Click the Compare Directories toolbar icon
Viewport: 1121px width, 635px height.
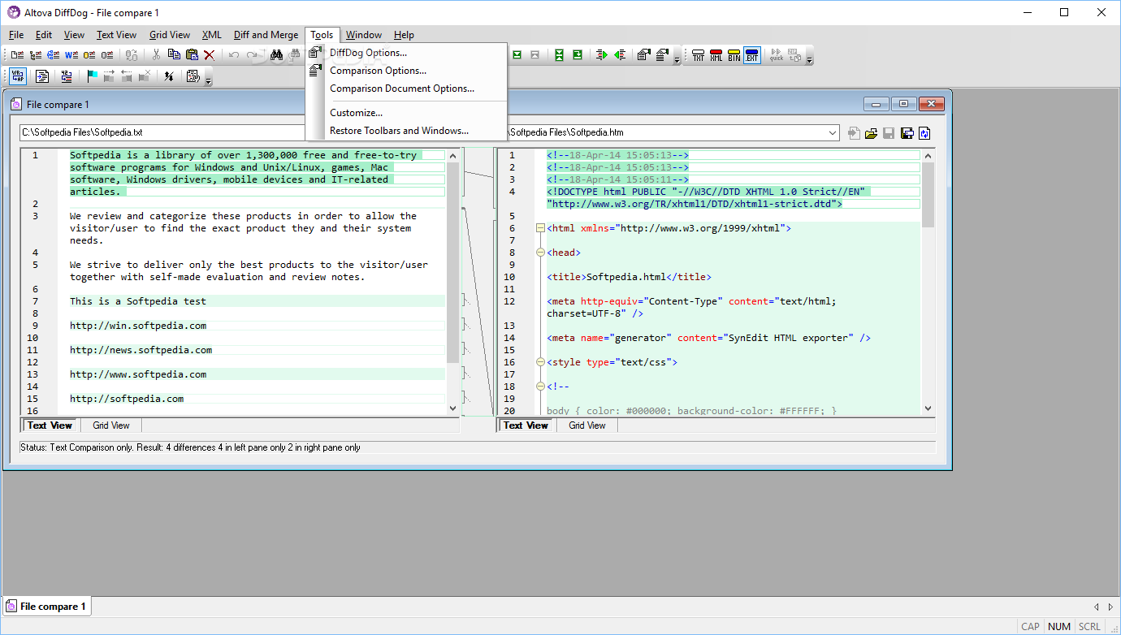pyautogui.click(x=36, y=55)
